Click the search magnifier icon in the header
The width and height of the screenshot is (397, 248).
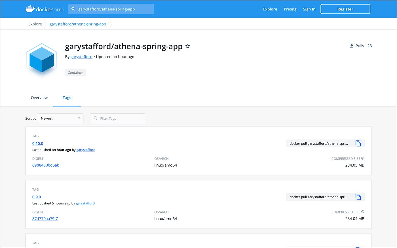click(x=73, y=9)
